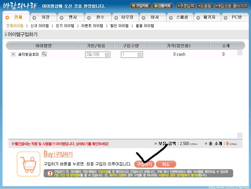Click the 쿠폰입력 coupon entry button

click(186, 6)
